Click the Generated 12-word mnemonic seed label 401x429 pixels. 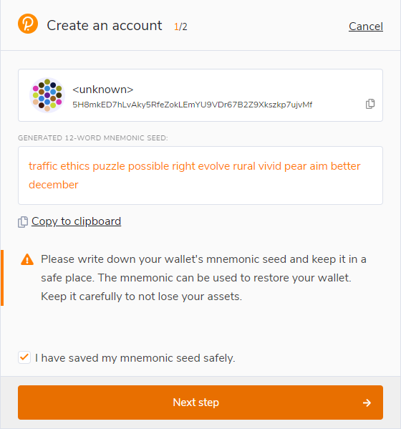93,138
